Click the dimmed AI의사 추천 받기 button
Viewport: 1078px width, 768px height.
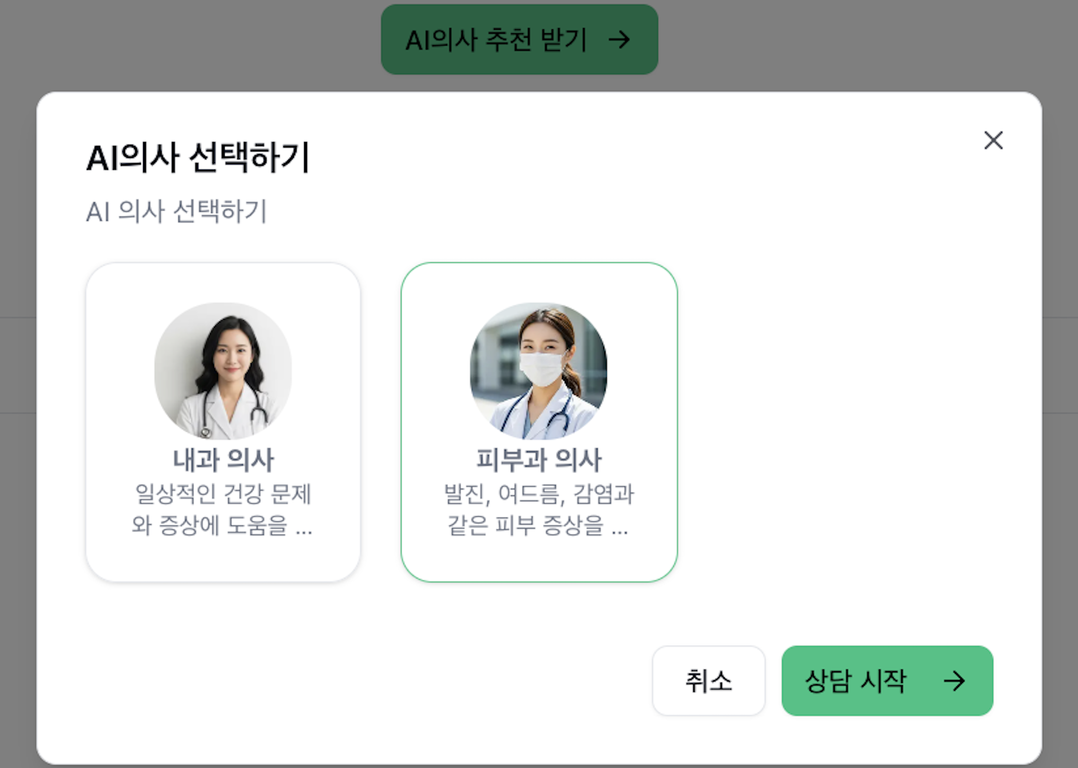point(519,39)
